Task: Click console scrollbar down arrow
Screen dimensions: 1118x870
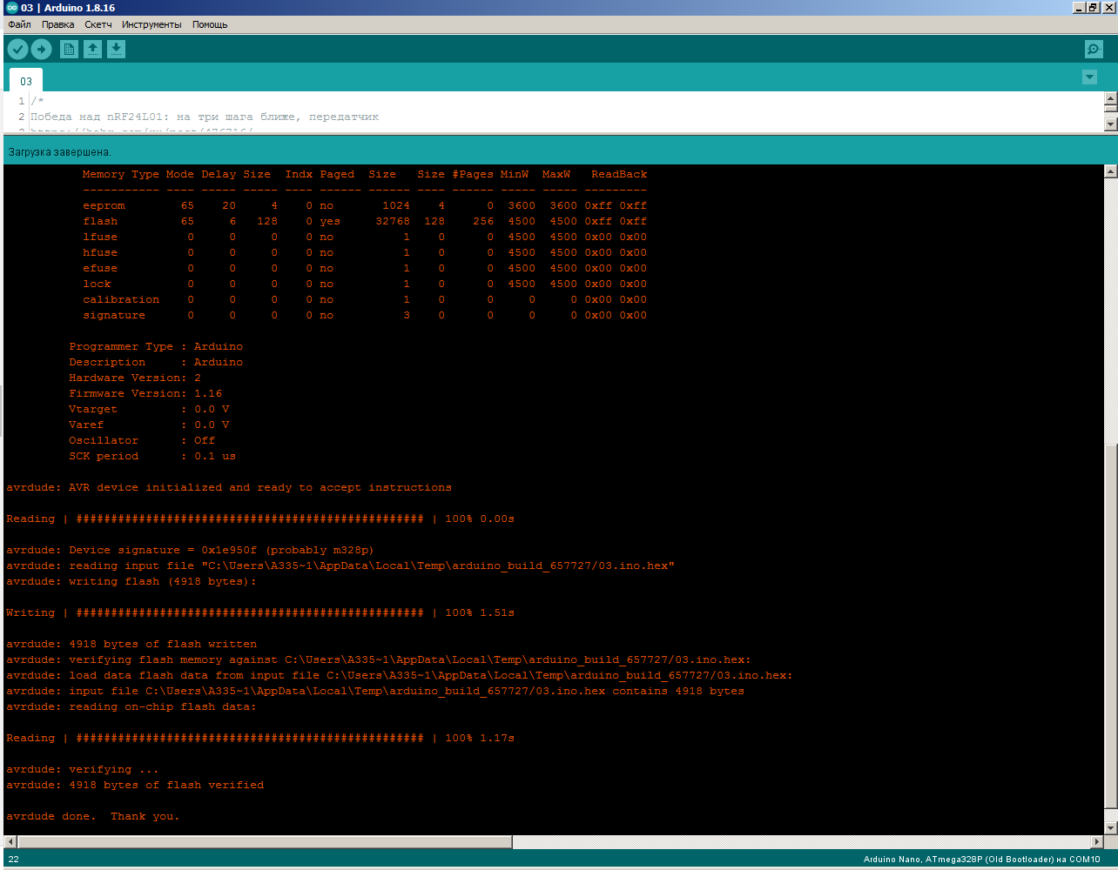Action: tap(1110, 827)
